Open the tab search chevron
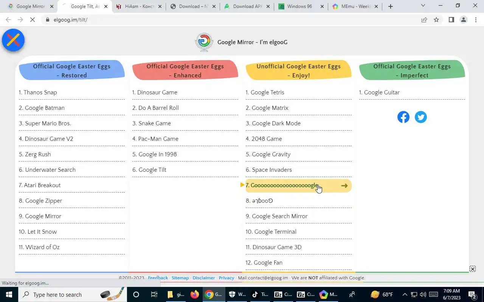The height and width of the screenshot is (302, 484). [x=423, y=6]
